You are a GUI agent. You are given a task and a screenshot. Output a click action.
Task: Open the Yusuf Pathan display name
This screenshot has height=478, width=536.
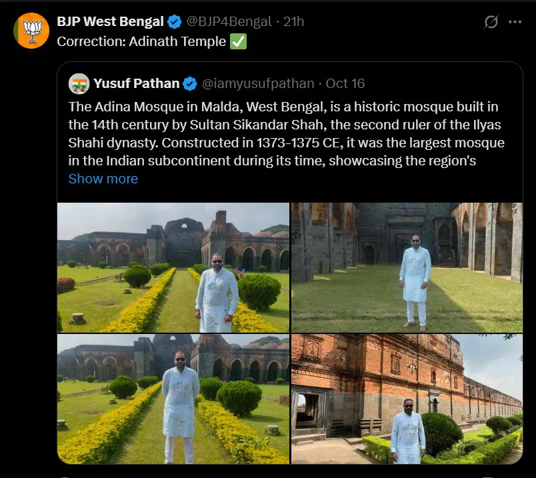pos(136,83)
